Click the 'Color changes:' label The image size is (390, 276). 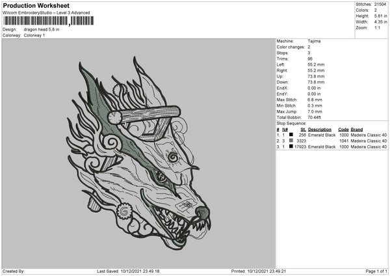click(x=291, y=47)
